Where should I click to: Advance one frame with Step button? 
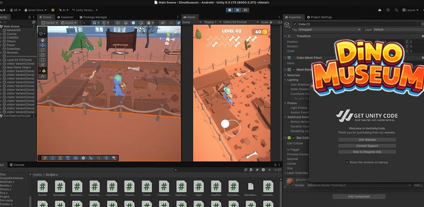coord(245,10)
